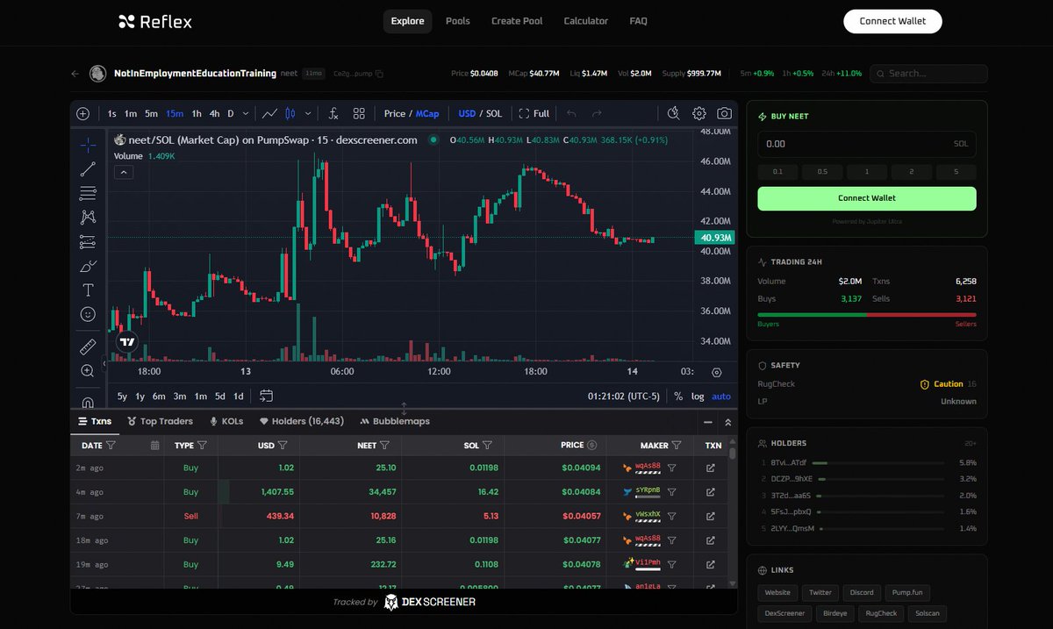Click the green Connect Wallet button
This screenshot has width=1053, height=629.
pyautogui.click(x=867, y=198)
